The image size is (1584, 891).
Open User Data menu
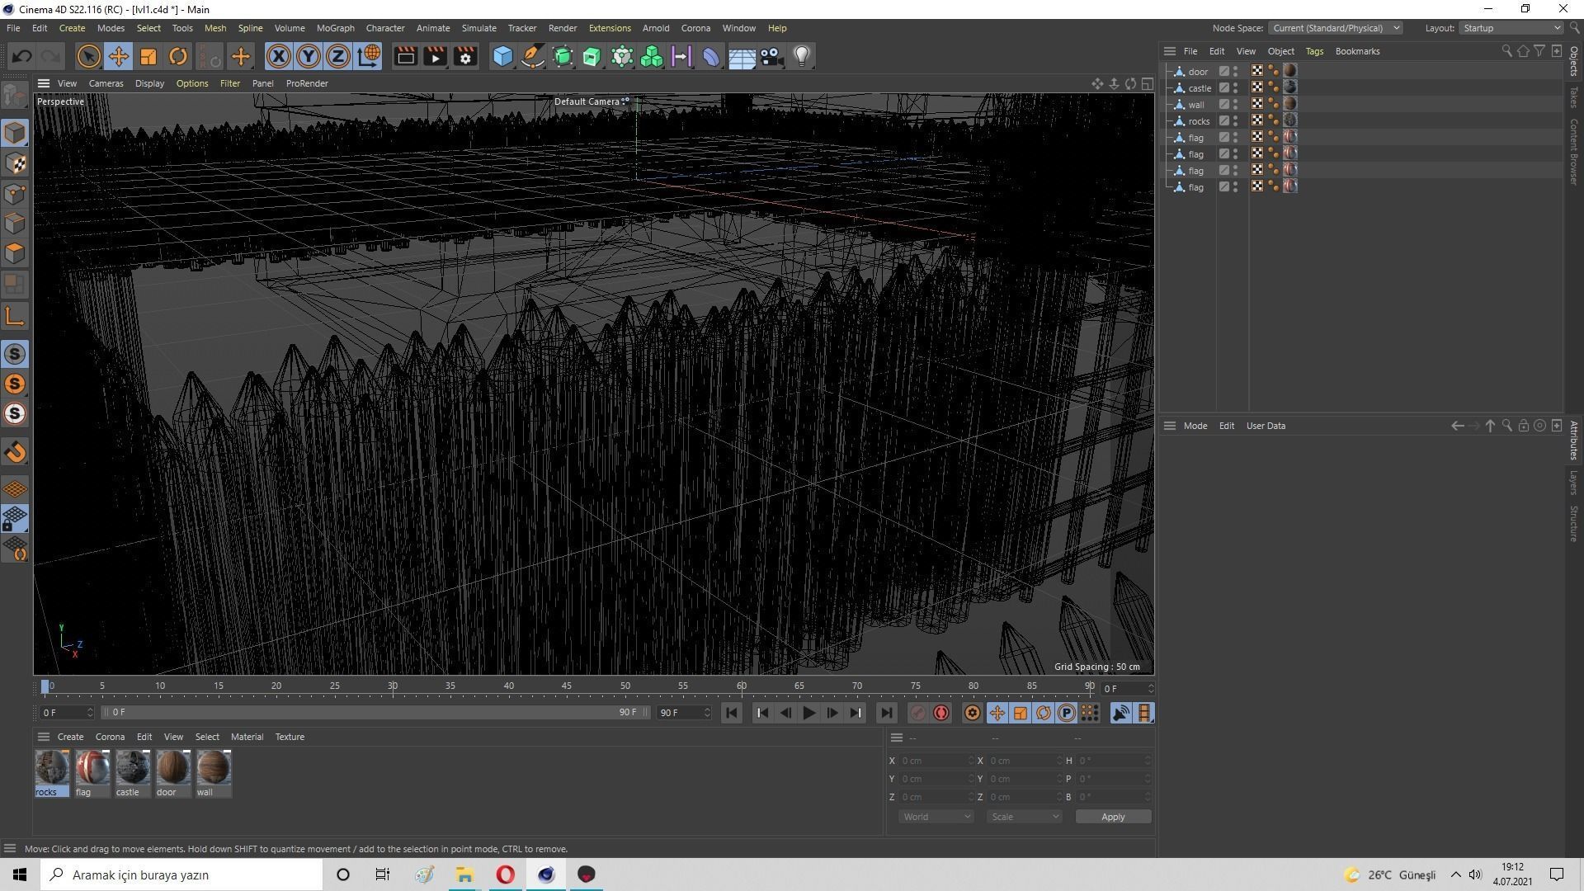point(1266,426)
